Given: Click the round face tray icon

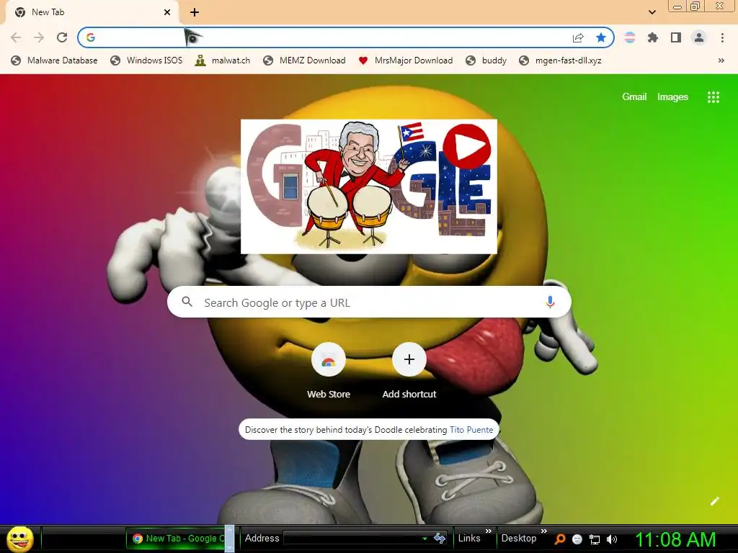Looking at the screenshot, I should tap(577, 539).
